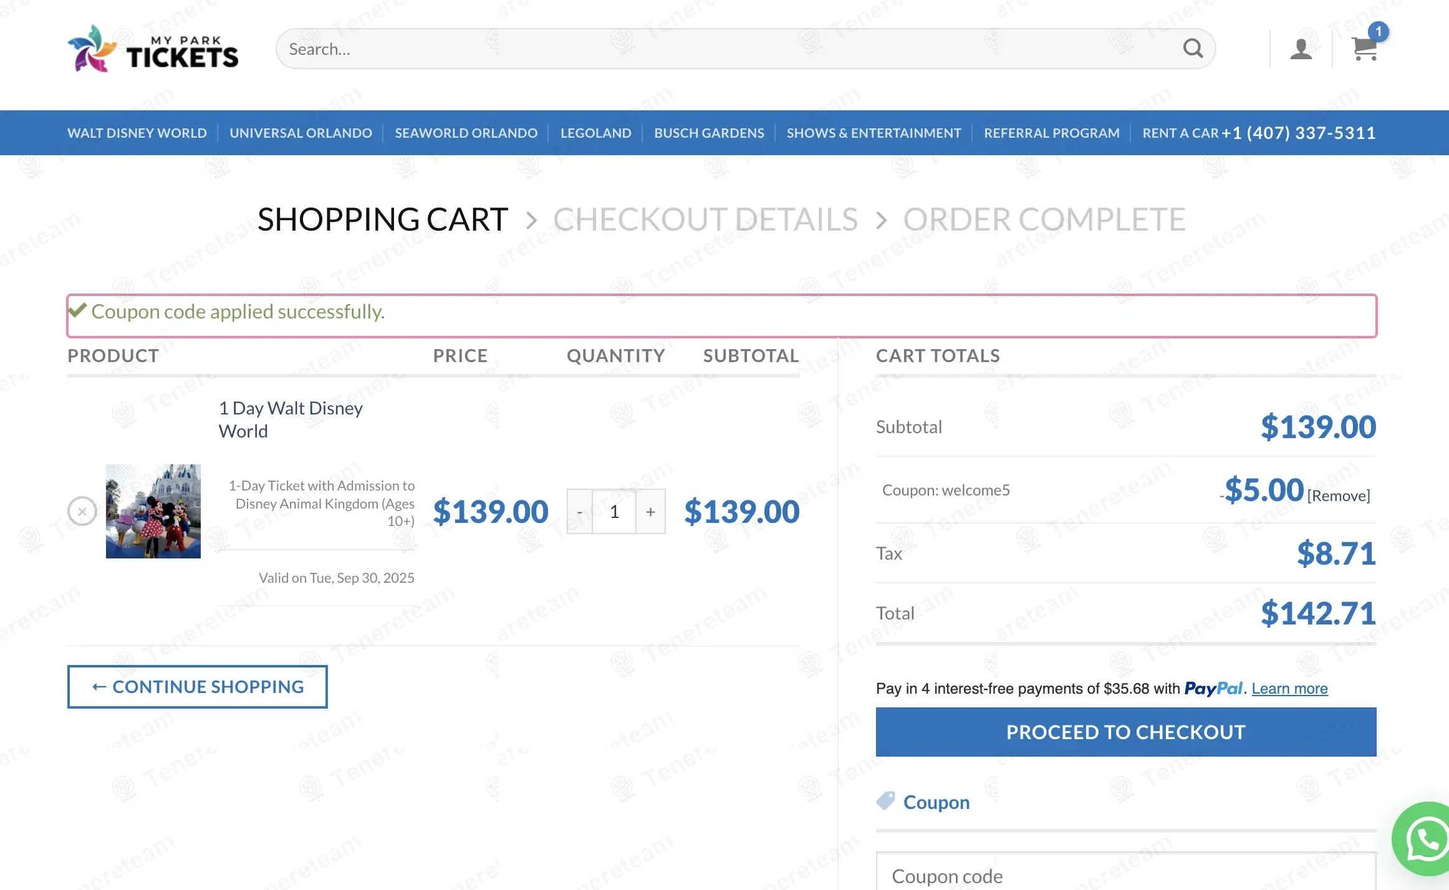Decrease ticket quantity with minus button
Screen dimensions: 1449x890
pos(579,512)
